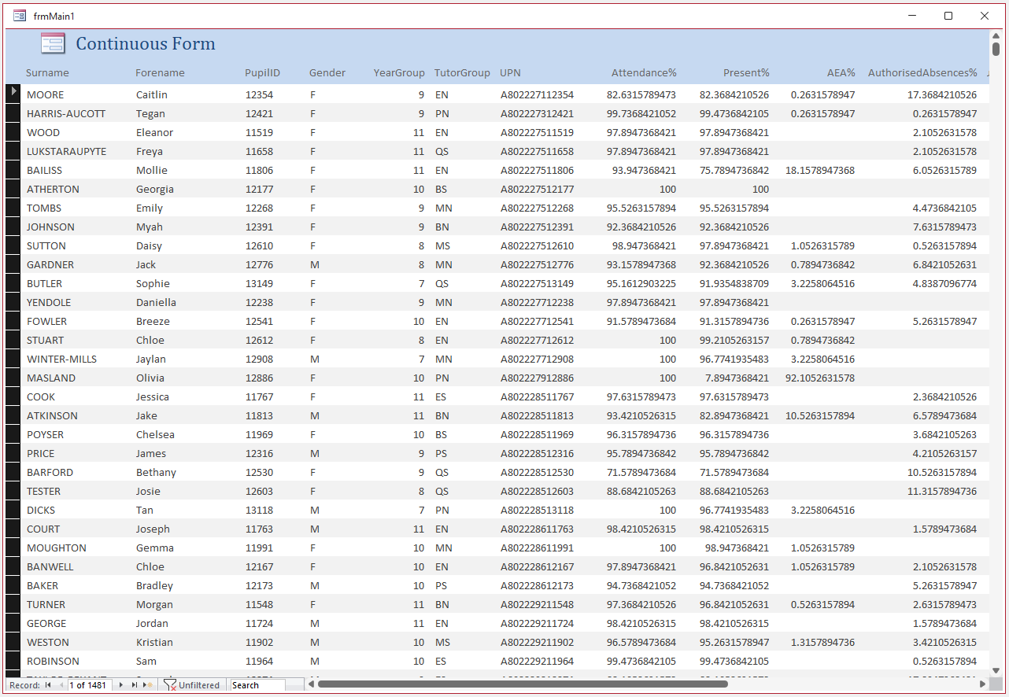Go to first record navigation button
The width and height of the screenshot is (1009, 697).
(x=48, y=685)
